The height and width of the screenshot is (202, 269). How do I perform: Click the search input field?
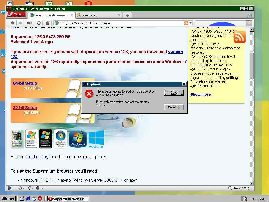click(x=220, y=23)
